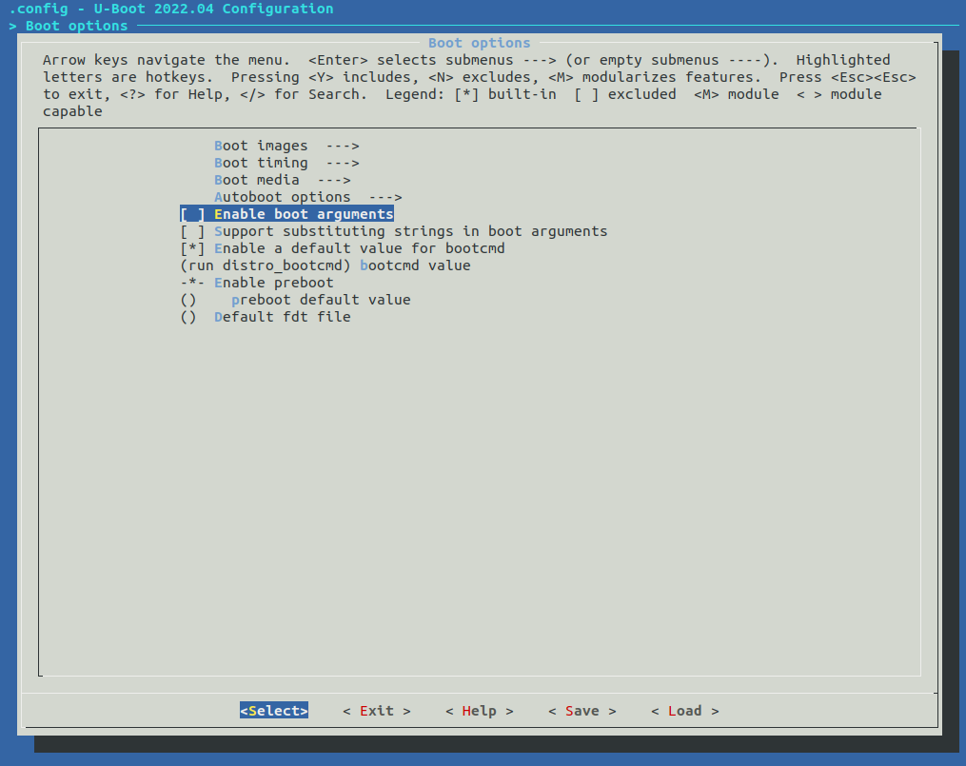Click the '.config - U-Boot 2022.04 Configuration' header
Viewport: 966px width, 766px height.
click(x=171, y=9)
